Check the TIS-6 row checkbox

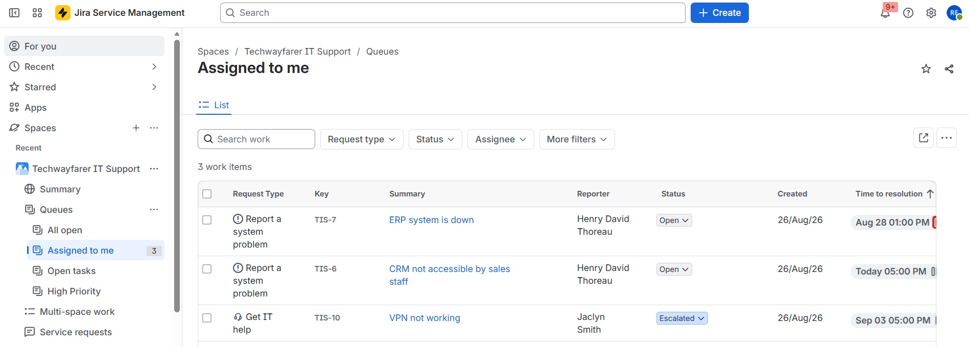click(x=207, y=269)
